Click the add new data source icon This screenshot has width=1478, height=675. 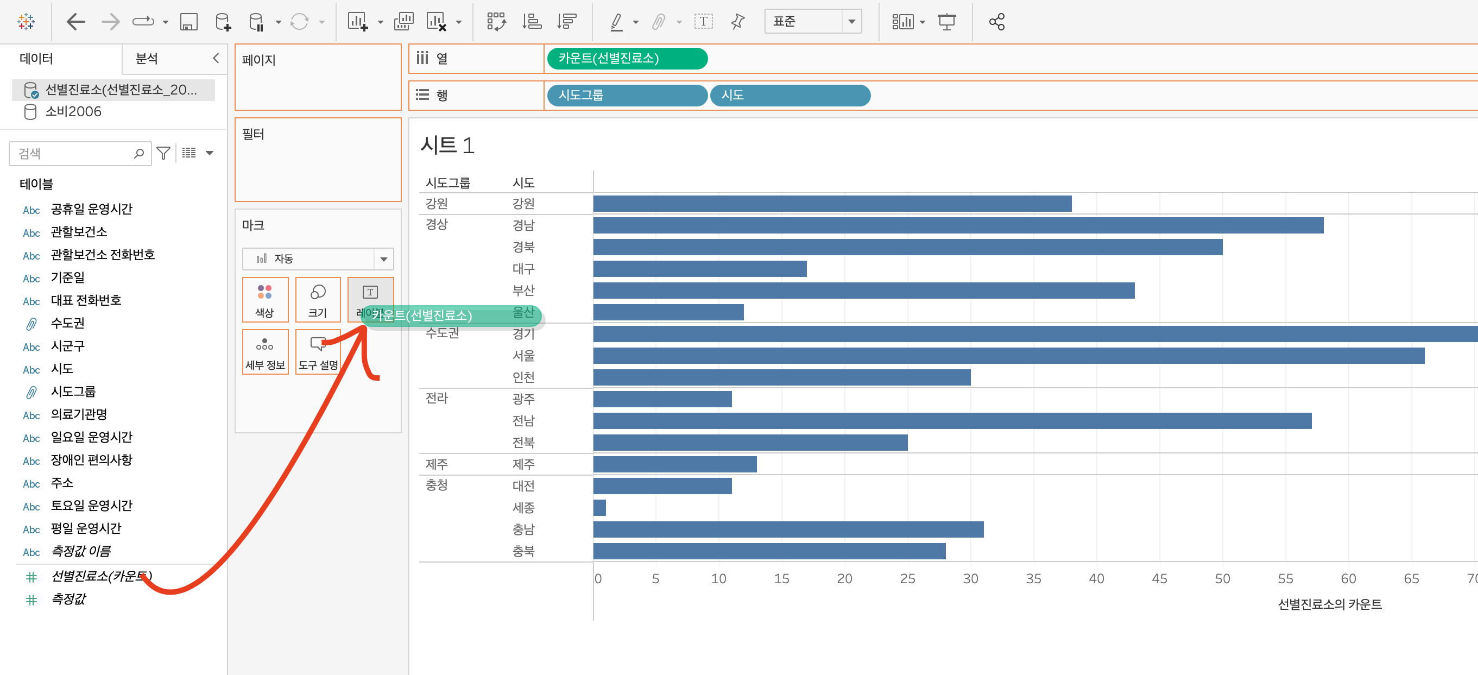(x=223, y=22)
